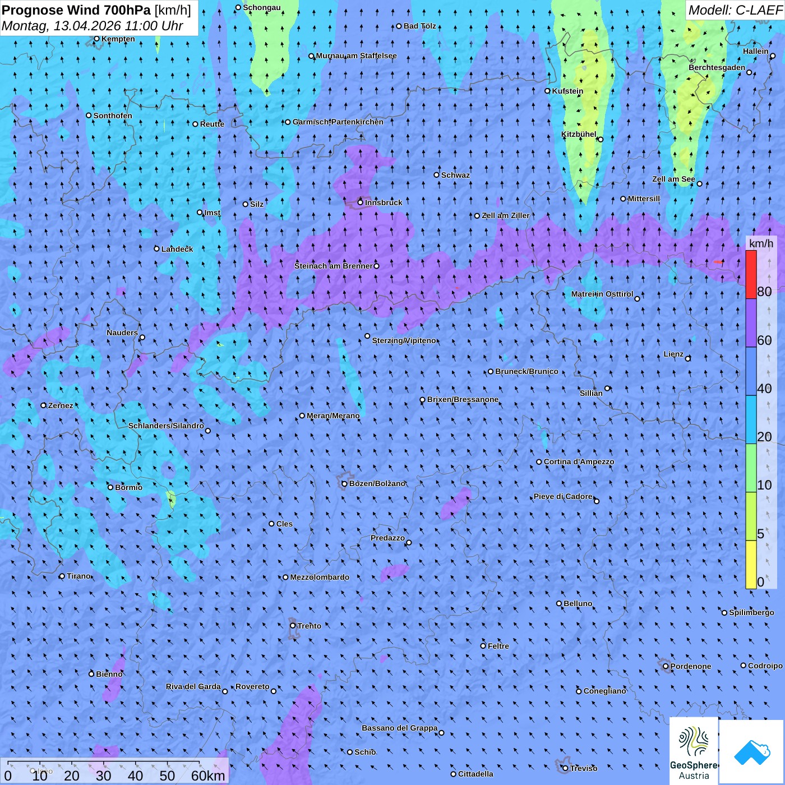Click the 'Meran/Merano' label
785x785 pixels.
pos(333,415)
